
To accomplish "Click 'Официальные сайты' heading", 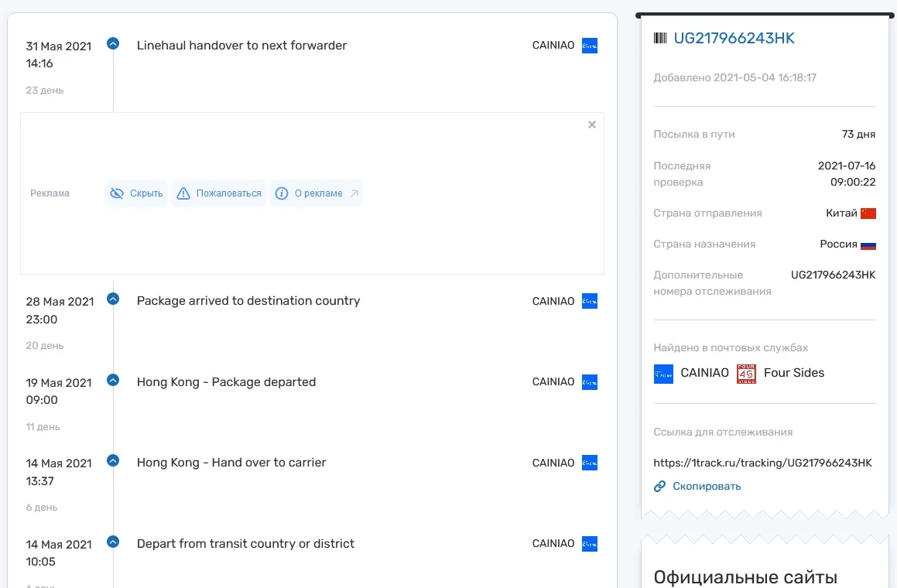I will [745, 577].
